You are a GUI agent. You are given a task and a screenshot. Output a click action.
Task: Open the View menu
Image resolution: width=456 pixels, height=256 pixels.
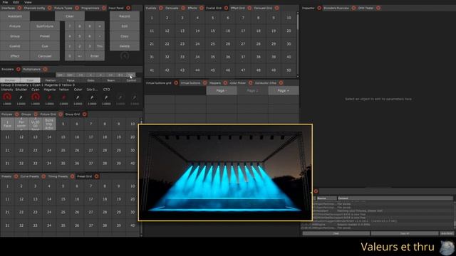[x=28, y=2]
